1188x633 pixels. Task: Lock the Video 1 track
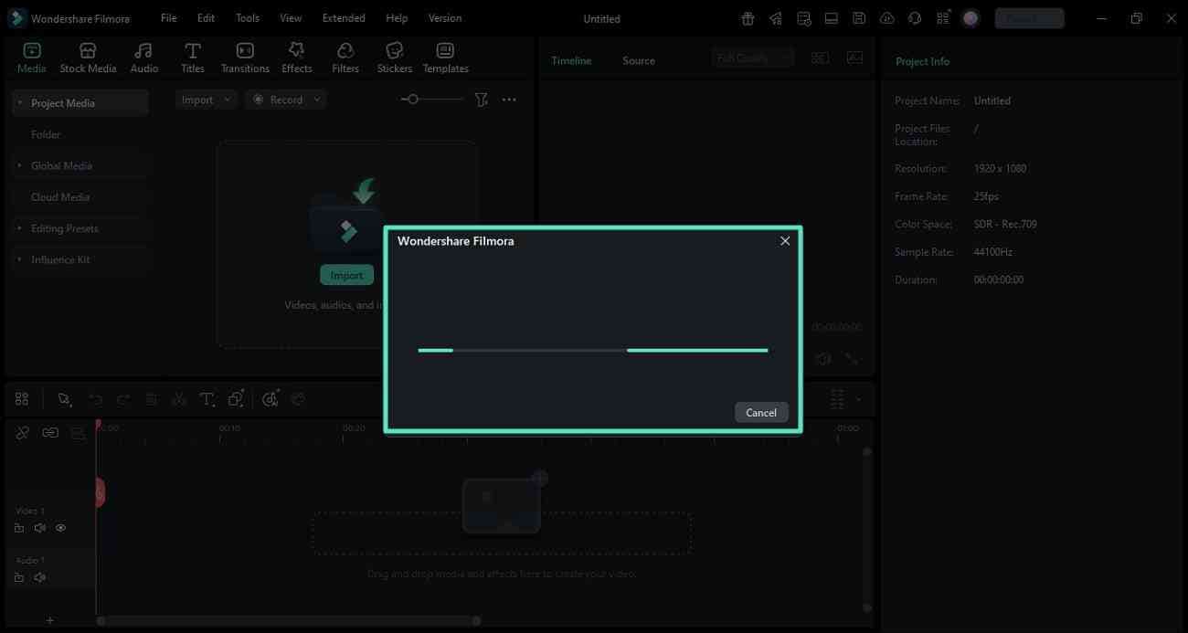(19, 528)
